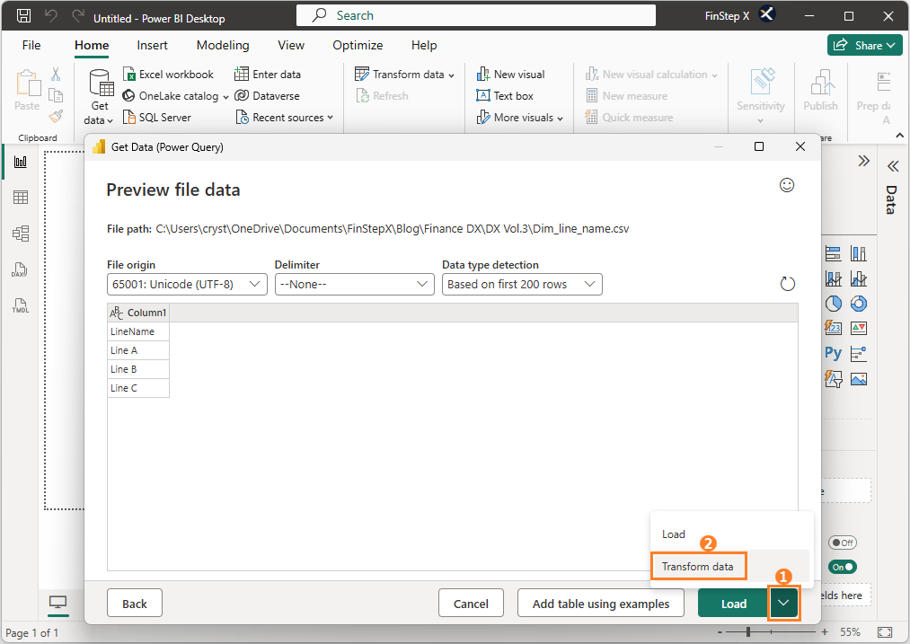Select the LineName cell

click(x=138, y=331)
